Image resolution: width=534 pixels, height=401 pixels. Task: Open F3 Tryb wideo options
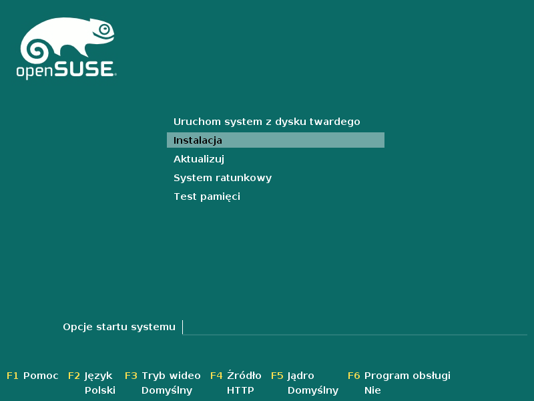[x=171, y=376]
